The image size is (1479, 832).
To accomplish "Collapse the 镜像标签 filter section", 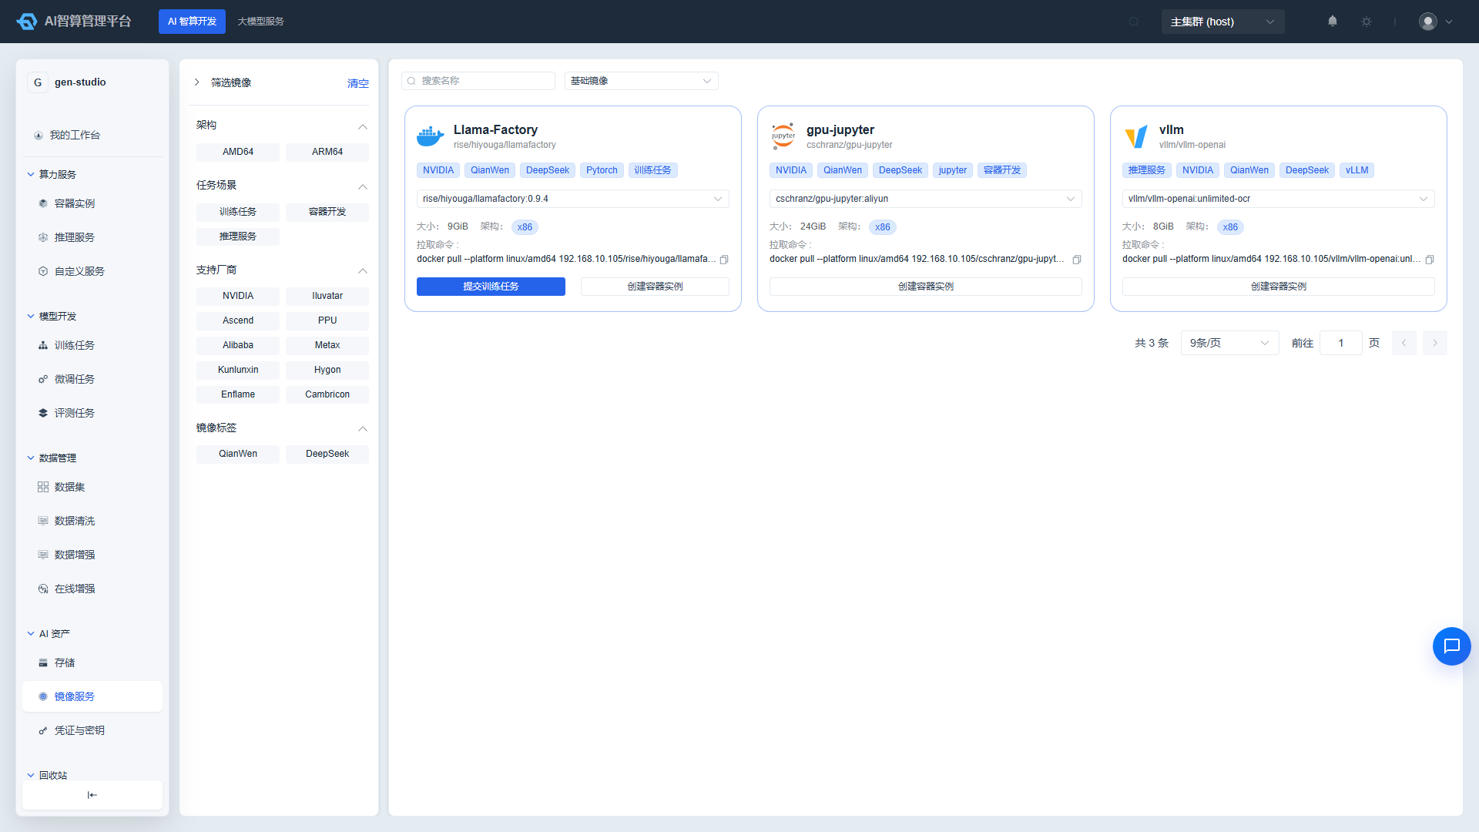I will 363,428.
